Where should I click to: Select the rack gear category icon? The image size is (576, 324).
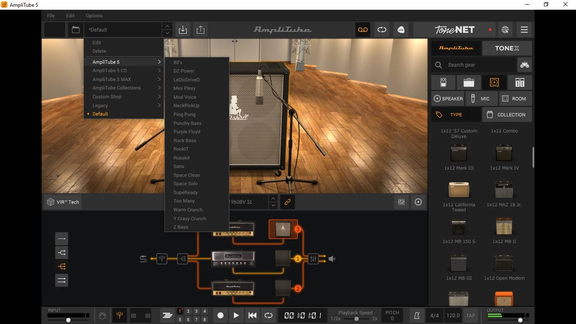[519, 82]
